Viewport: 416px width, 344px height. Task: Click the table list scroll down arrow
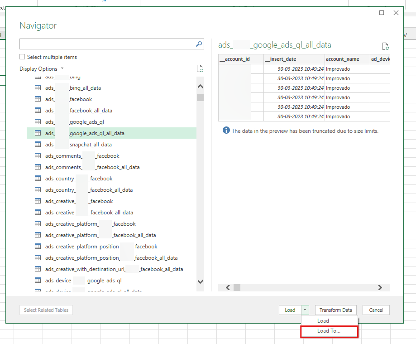click(201, 281)
